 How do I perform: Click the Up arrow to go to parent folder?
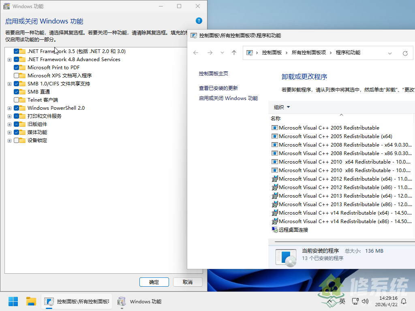234,53
